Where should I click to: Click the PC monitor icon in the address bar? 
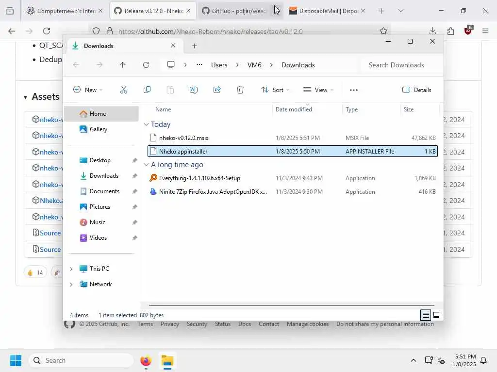[171, 65]
